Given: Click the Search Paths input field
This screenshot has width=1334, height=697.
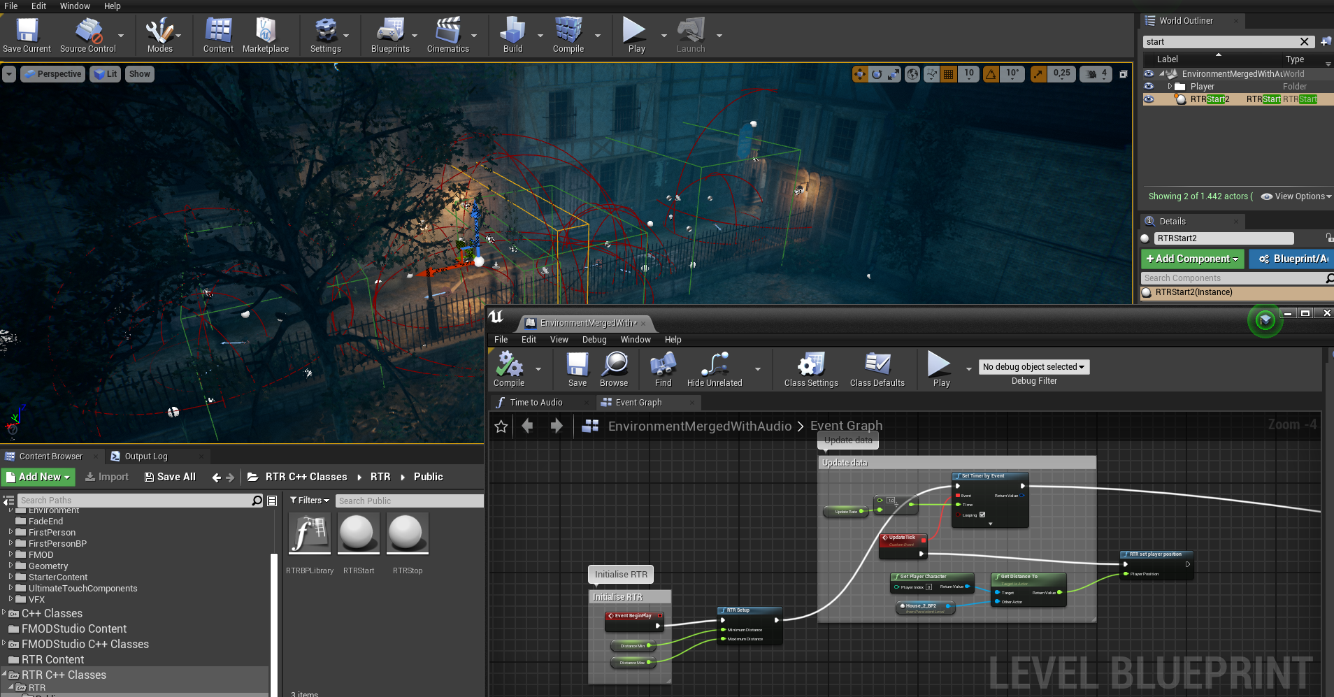Looking at the screenshot, I should tap(134, 501).
